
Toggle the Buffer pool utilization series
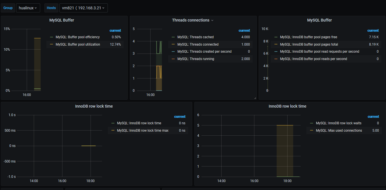[x=78, y=44]
